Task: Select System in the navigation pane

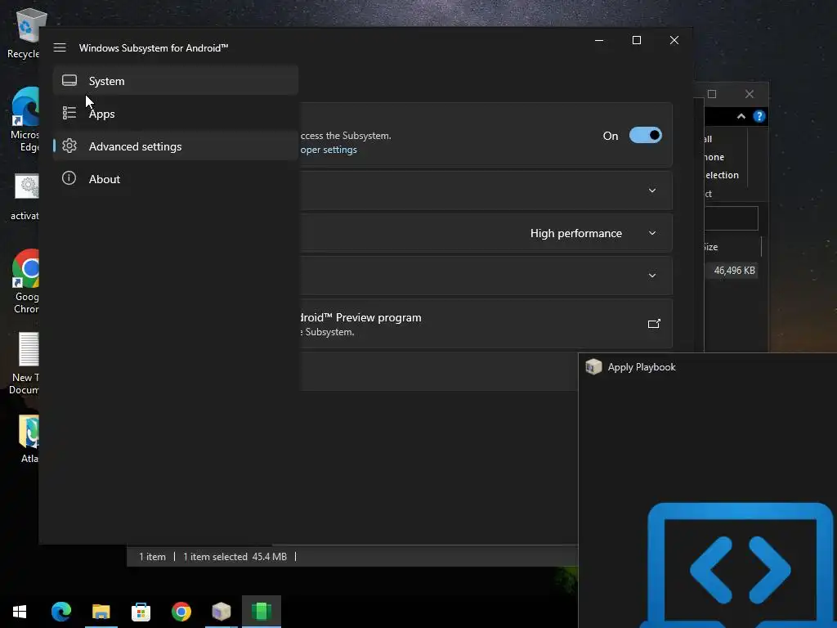Action: point(176,81)
